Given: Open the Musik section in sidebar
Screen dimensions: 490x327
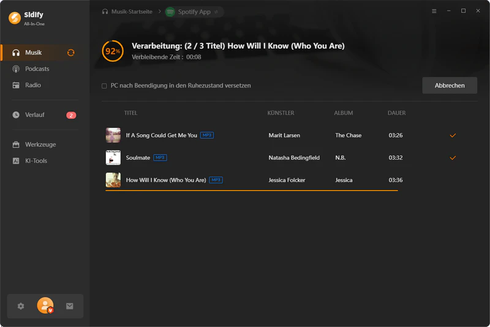Looking at the screenshot, I should [x=45, y=53].
